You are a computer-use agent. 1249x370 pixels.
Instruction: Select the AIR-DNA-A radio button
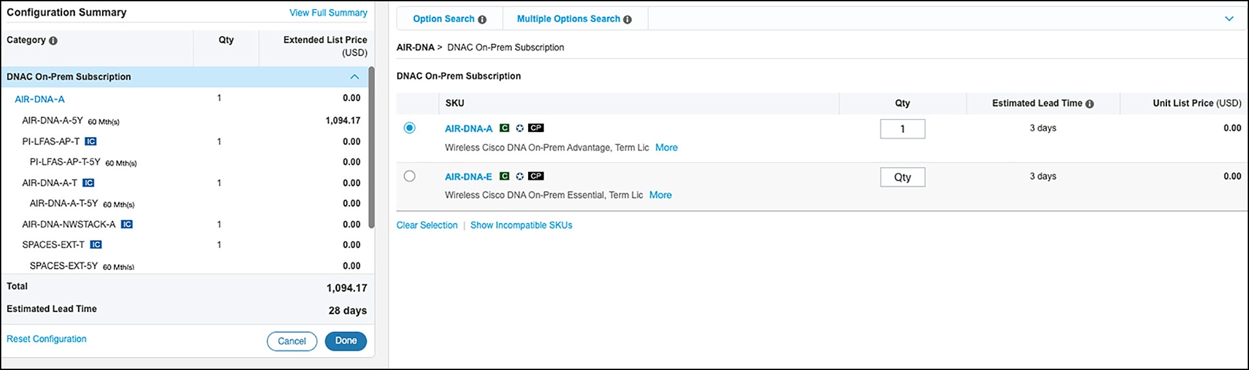[409, 128]
